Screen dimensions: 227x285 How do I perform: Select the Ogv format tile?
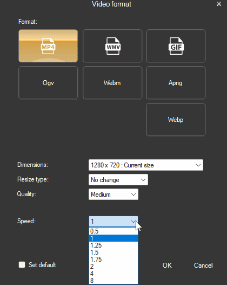pos(48,83)
